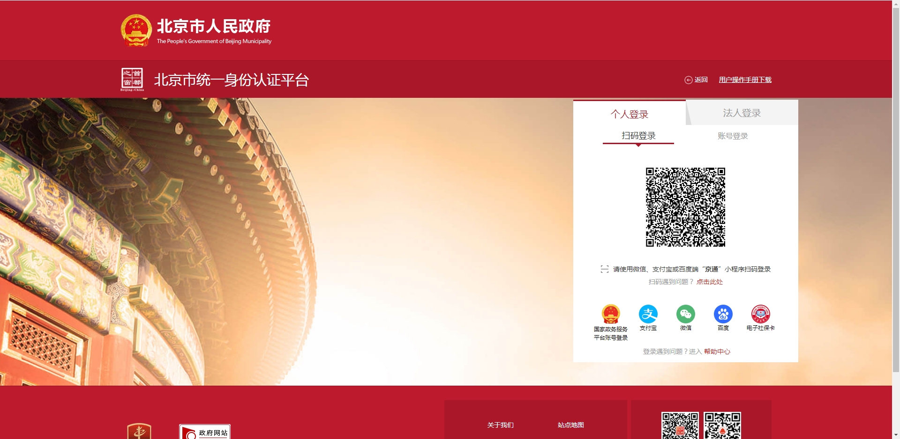Open the 扫码登录 tab
Viewport: 900px width, 439px height.
click(638, 136)
